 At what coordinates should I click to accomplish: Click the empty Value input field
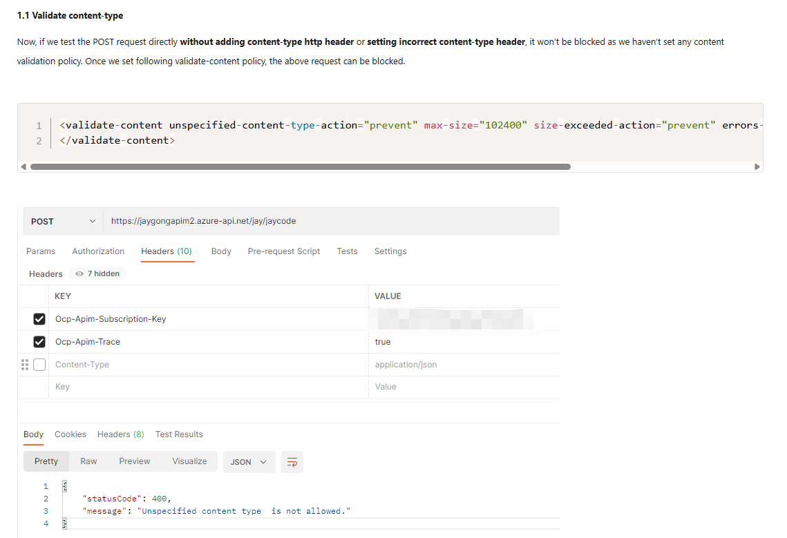pos(464,387)
